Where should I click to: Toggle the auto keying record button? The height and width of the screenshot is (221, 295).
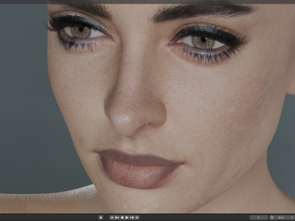pyautogui.click(x=101, y=217)
